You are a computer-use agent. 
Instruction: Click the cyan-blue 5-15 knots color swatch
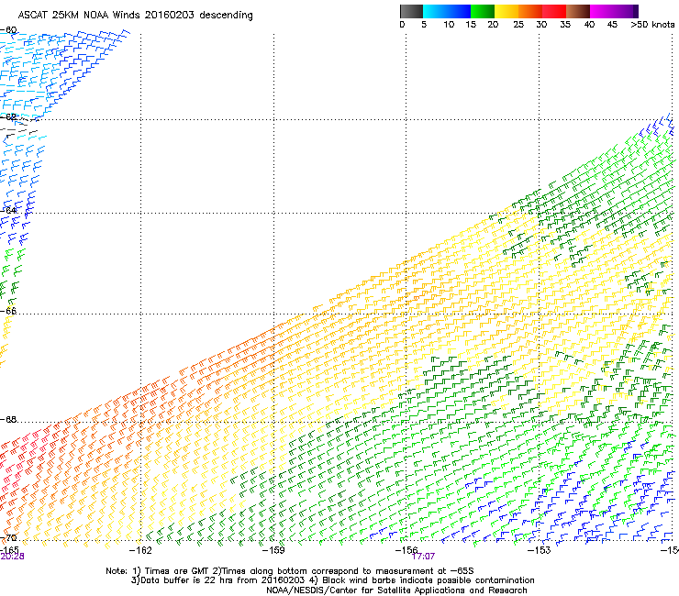(447, 11)
